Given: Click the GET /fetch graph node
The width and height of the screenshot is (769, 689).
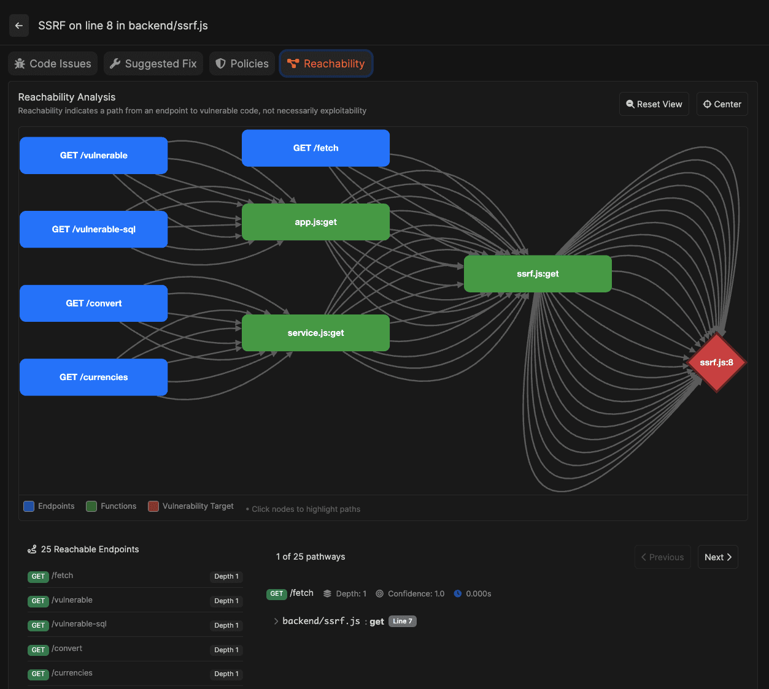Looking at the screenshot, I should (x=315, y=148).
